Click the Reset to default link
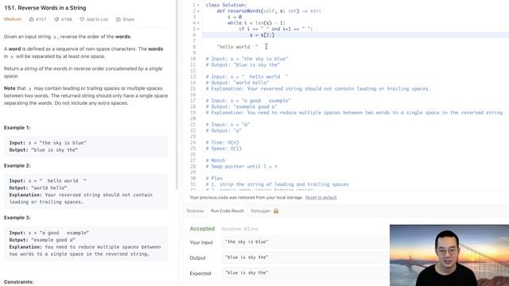 (321, 198)
